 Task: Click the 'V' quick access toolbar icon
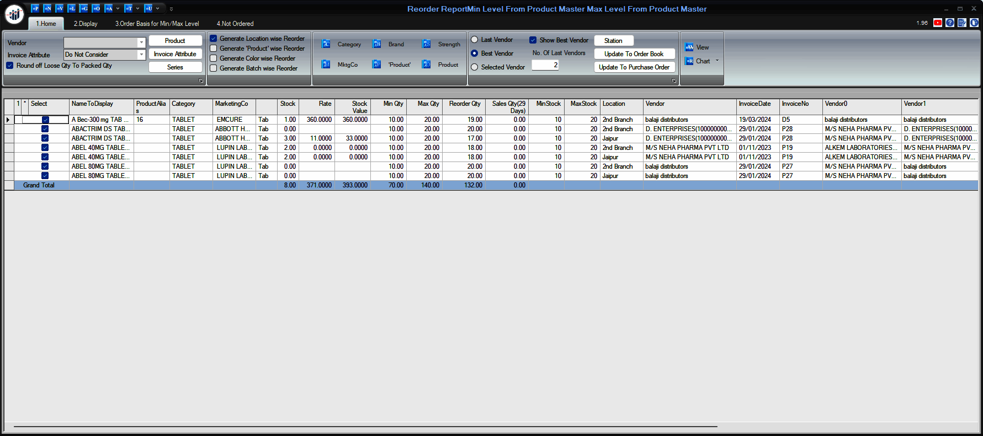(x=60, y=8)
